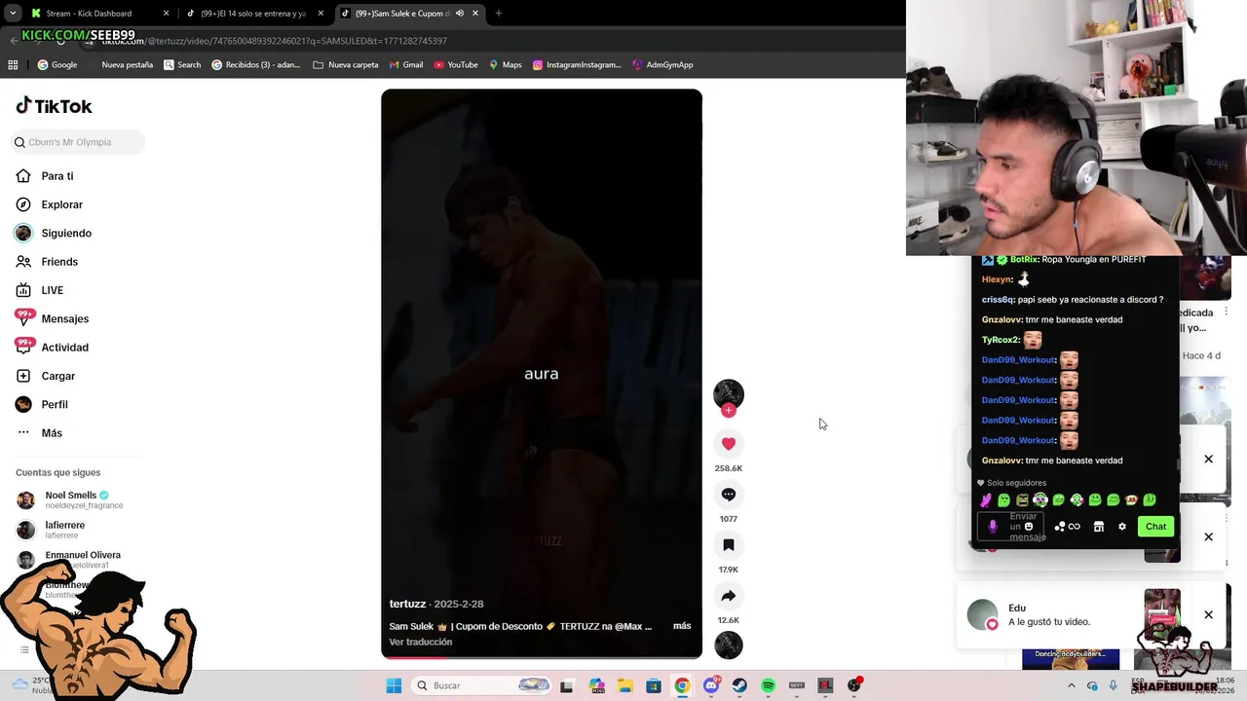This screenshot has width=1247, height=701.
Task: Follow tertuzz via the red plus badge
Action: tap(729, 410)
